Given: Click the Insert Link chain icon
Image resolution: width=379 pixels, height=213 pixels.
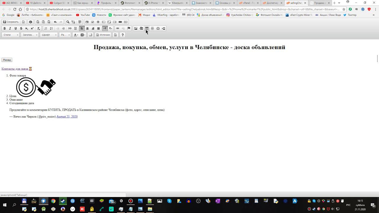Looking at the screenshot, I should tap(118, 28).
